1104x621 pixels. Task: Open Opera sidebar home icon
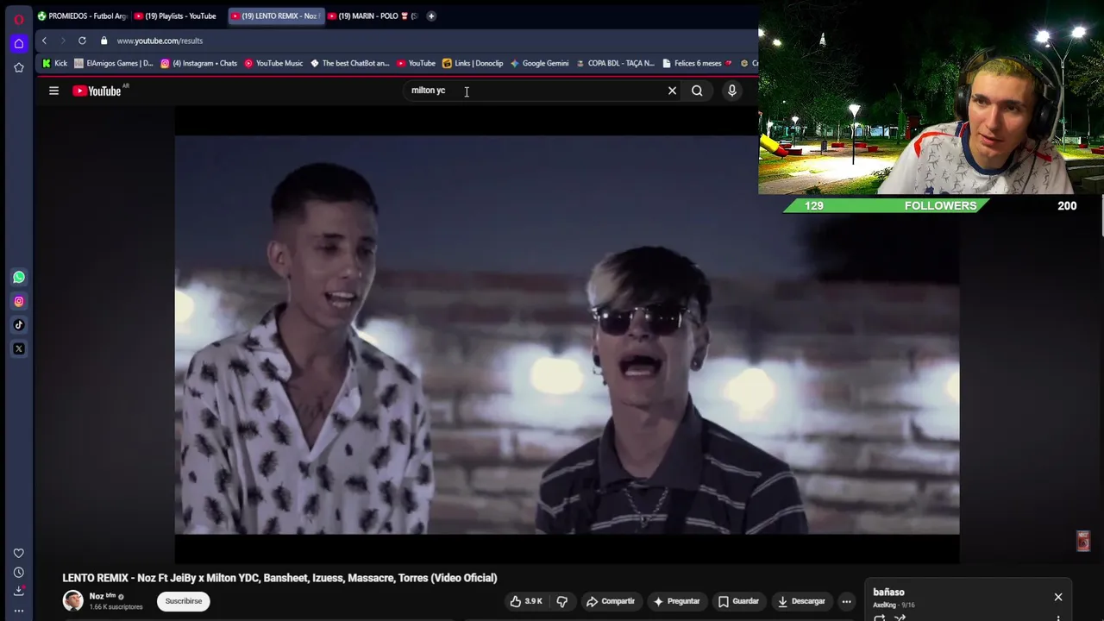pyautogui.click(x=19, y=43)
